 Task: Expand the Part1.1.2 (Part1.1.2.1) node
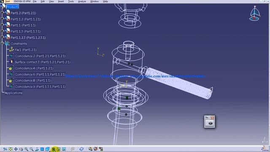(x=2, y=19)
